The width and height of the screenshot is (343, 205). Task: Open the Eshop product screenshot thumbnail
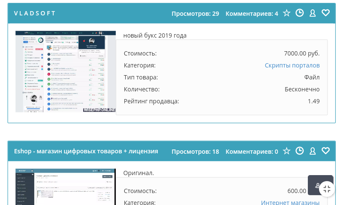[65, 187]
